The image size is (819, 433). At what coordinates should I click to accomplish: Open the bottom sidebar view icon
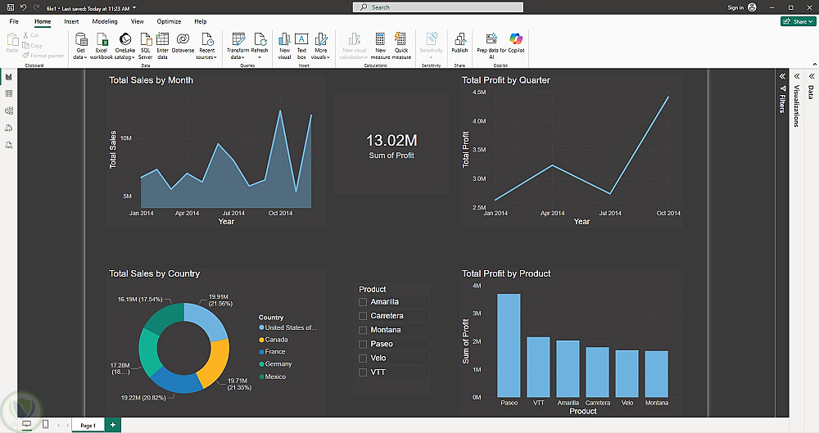8,145
